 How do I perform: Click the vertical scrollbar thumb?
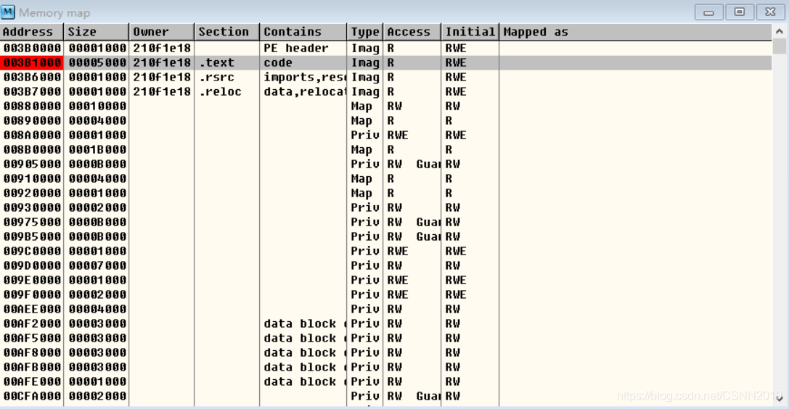[x=780, y=46]
